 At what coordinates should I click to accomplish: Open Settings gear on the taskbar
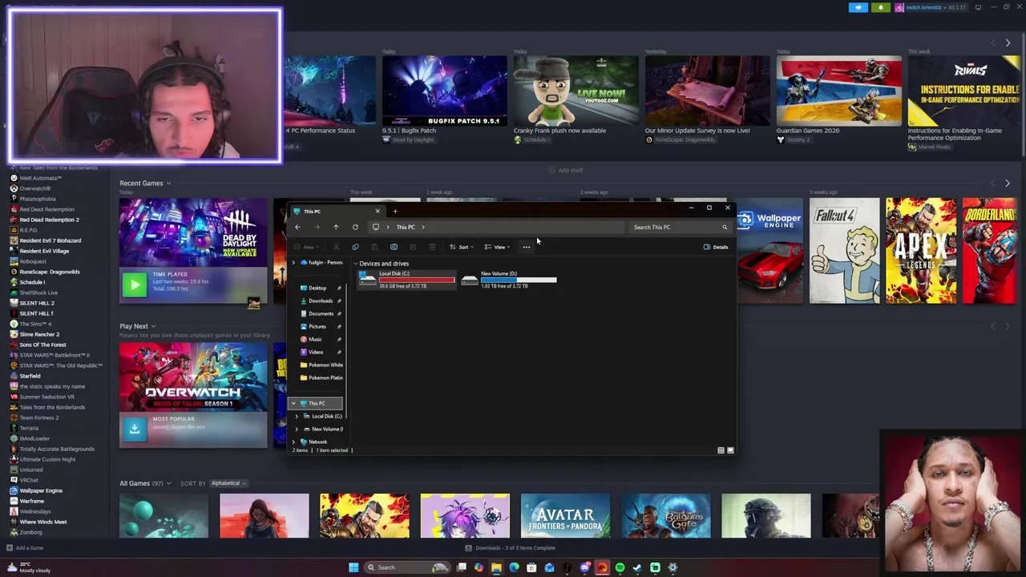[673, 567]
